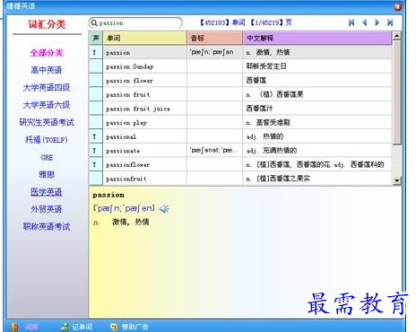Close the dictionary window
This screenshot has width=416, height=332.
[397, 6]
